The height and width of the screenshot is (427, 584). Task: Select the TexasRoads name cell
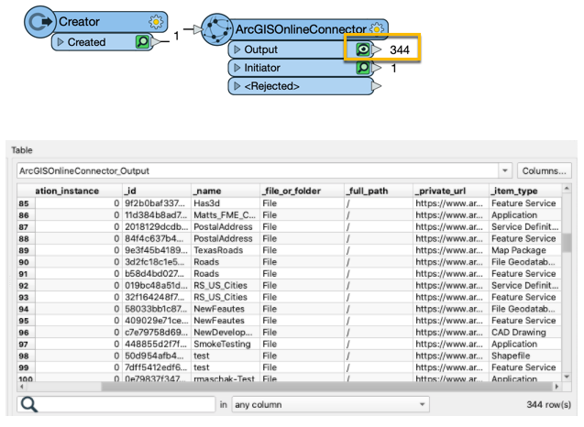226,250
